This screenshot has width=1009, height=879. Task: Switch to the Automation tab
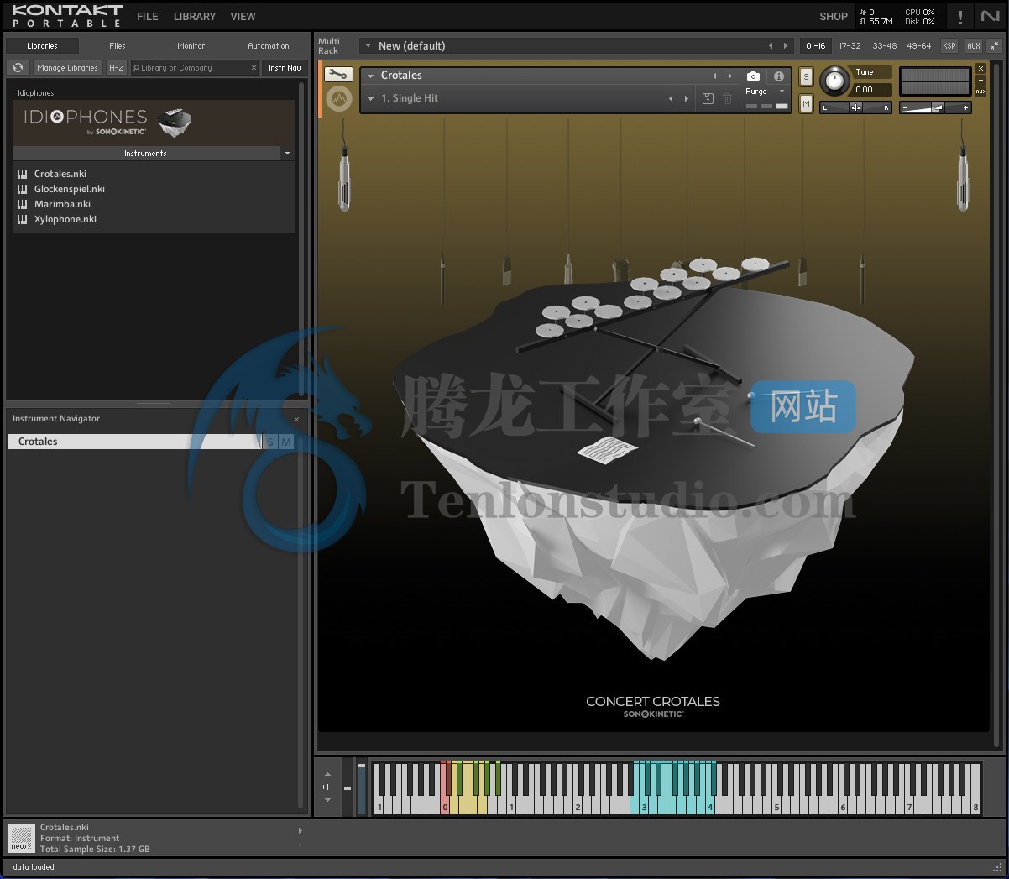click(269, 46)
